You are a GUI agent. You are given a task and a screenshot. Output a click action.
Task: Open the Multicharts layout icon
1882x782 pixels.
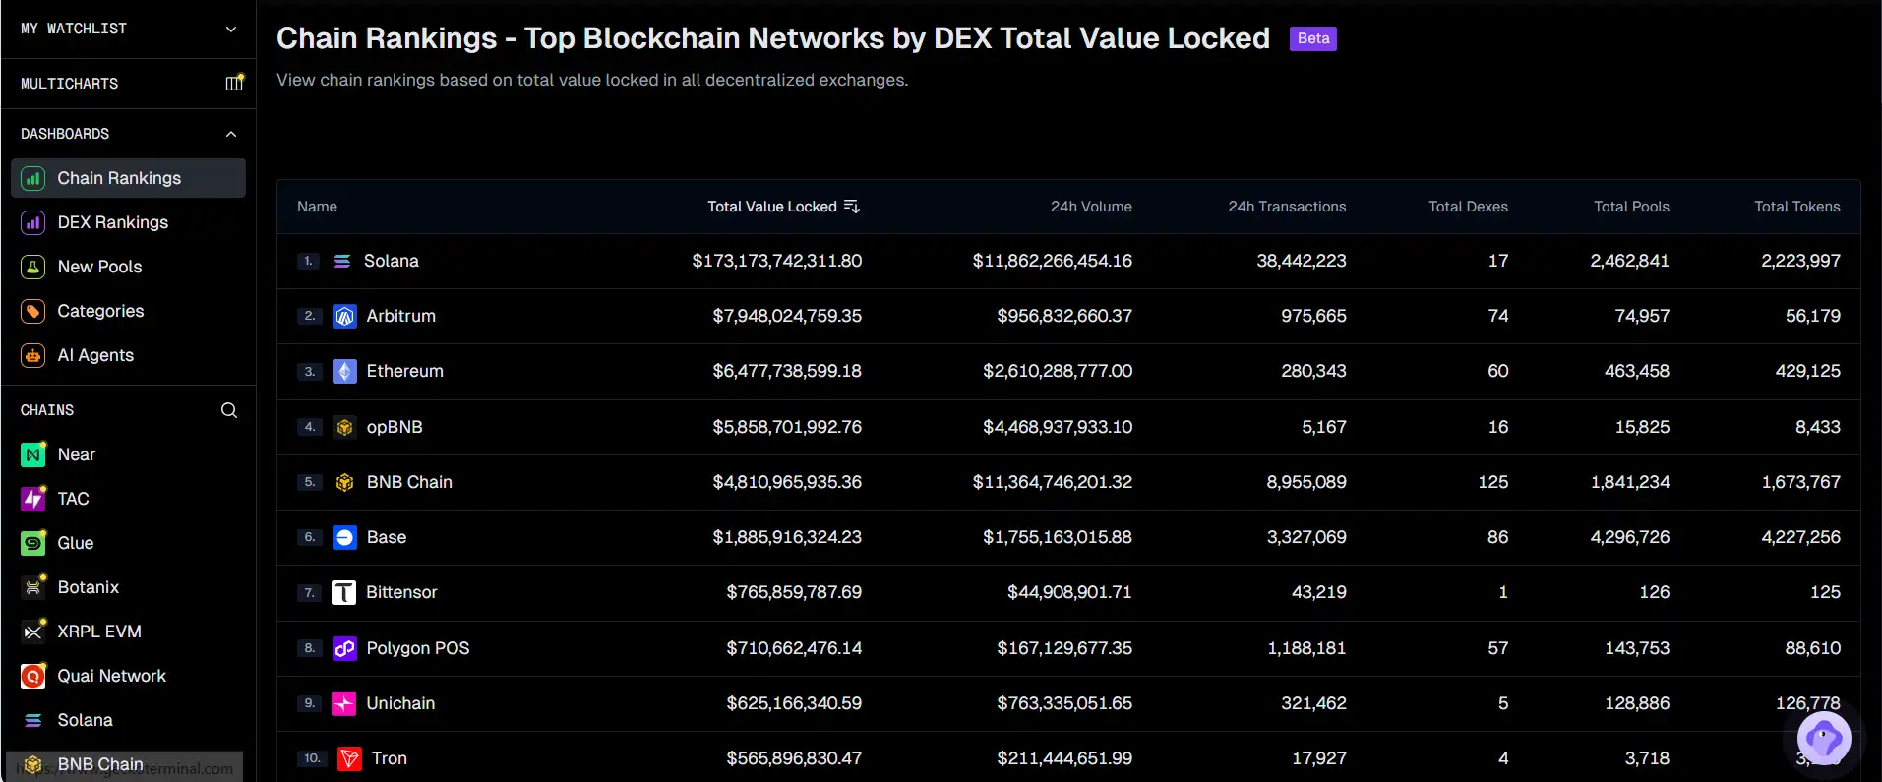[234, 84]
